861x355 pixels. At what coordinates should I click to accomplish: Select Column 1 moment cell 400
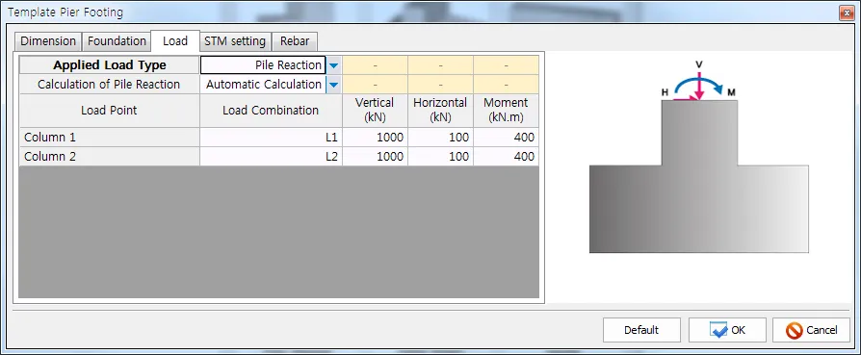click(x=506, y=138)
